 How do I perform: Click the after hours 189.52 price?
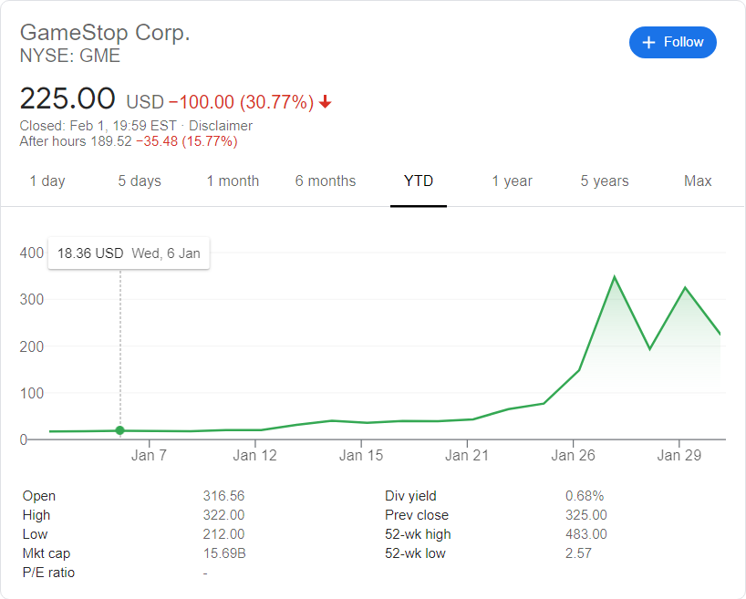point(111,141)
